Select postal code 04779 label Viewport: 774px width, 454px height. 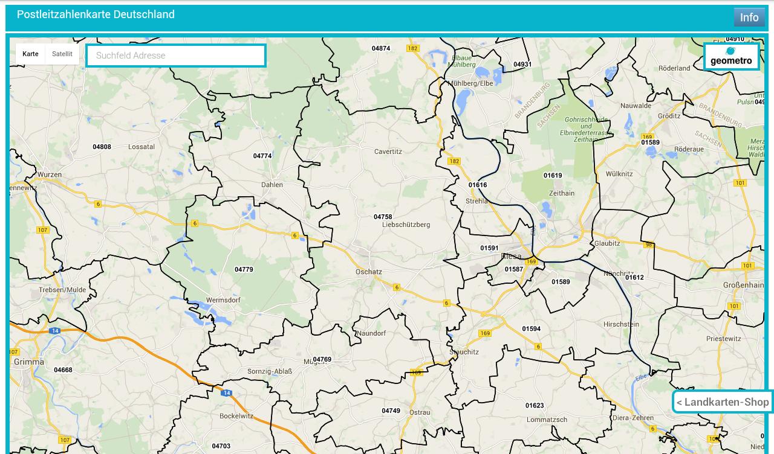(244, 269)
